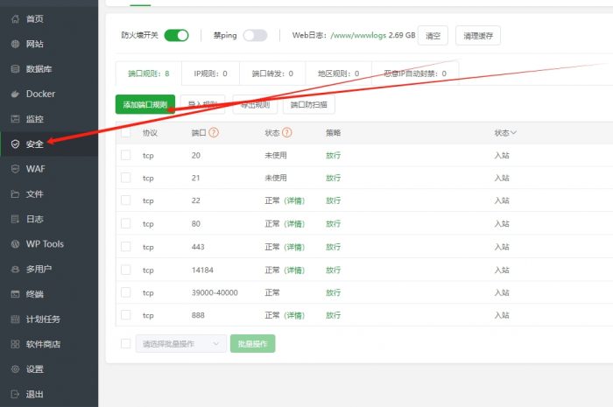Click the 清空 button for web logs
Image resolution: width=613 pixels, height=407 pixels.
(433, 36)
